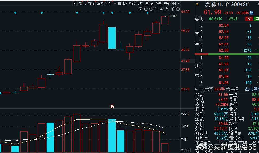This screenshot has width=259, height=153.
Task: Open the 更多 more menu
Action: [x=167, y=3]
